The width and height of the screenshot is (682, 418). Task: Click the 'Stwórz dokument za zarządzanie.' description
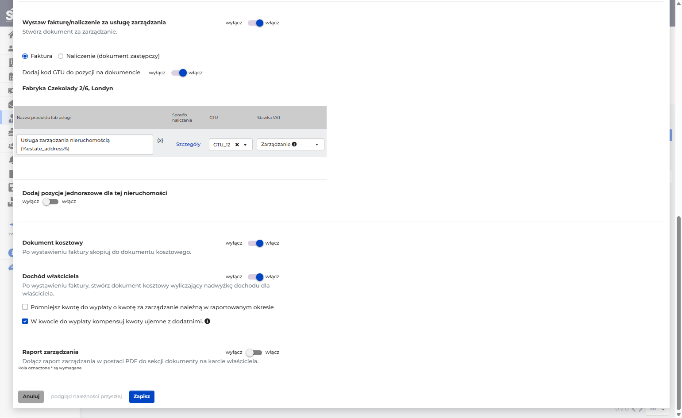pyautogui.click(x=70, y=32)
